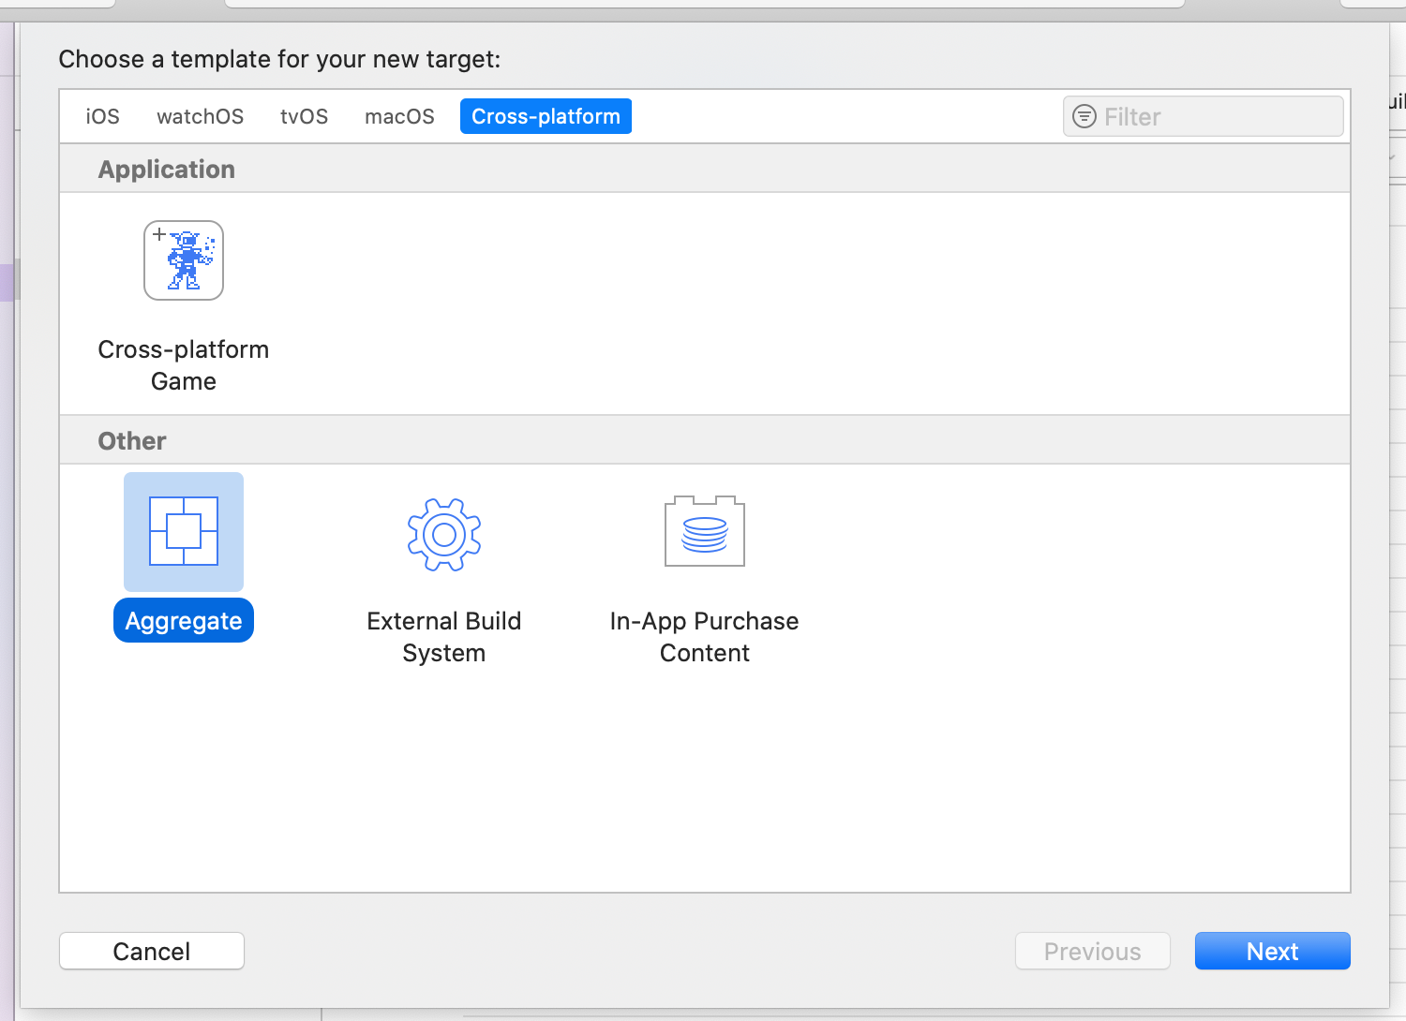Switch to the iOS tab
This screenshot has width=1406, height=1021.
coord(103,116)
